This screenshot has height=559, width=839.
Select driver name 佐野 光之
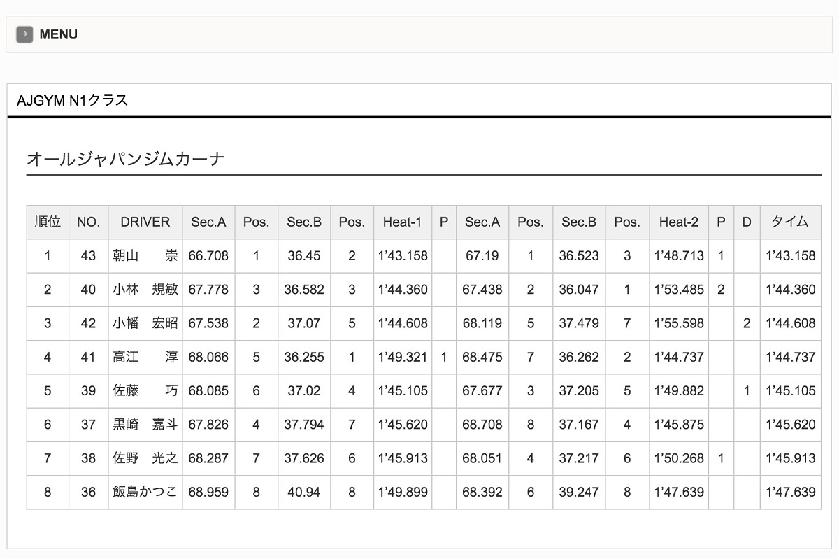click(x=145, y=458)
